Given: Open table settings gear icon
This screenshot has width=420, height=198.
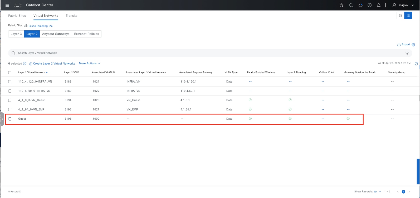Looking at the screenshot, I should [413, 45].
